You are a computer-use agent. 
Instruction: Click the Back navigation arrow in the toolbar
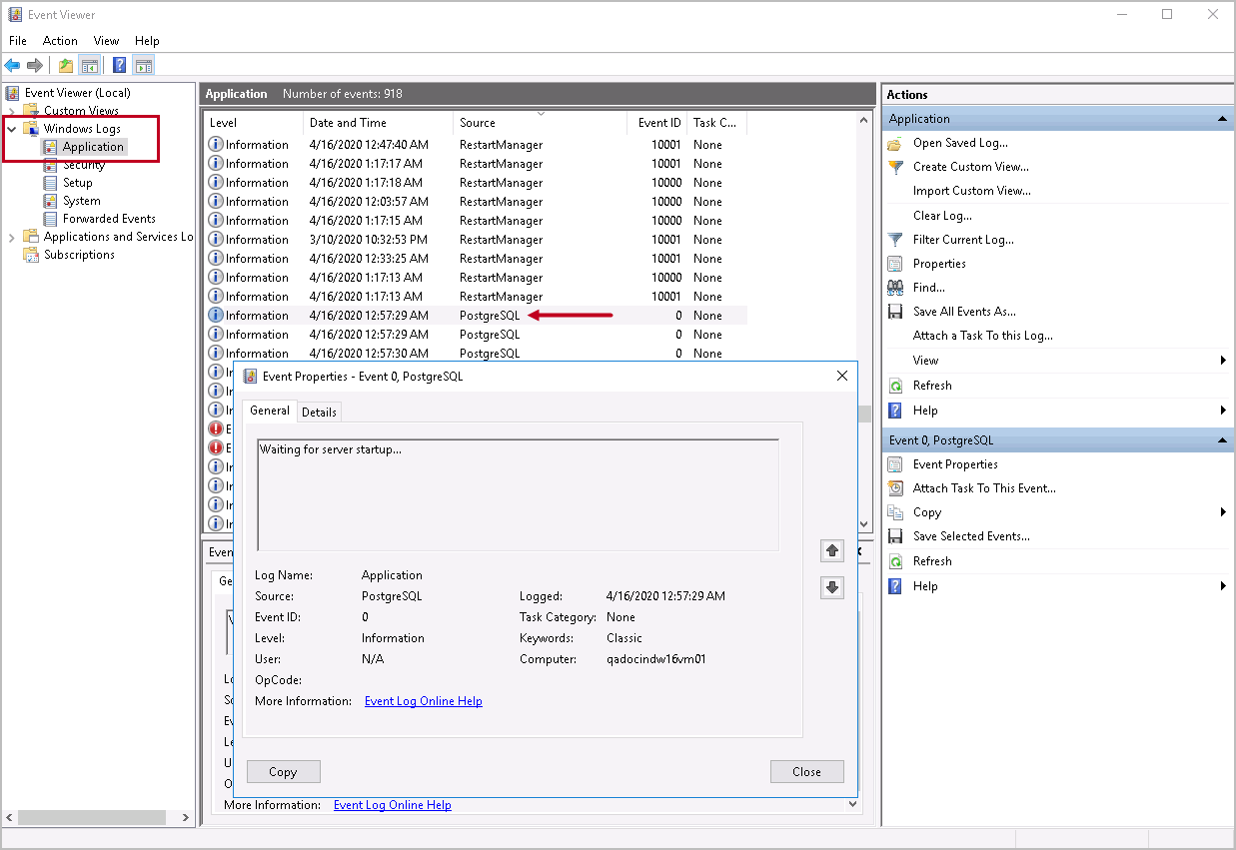tap(13, 64)
